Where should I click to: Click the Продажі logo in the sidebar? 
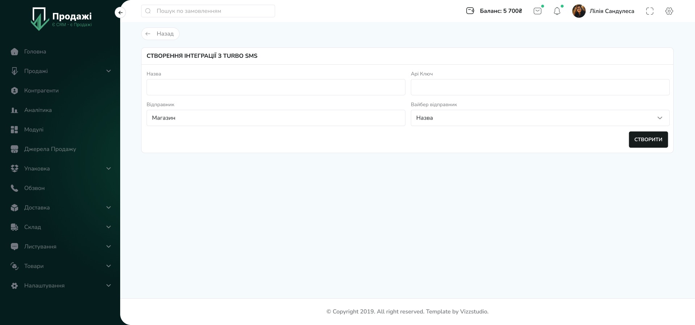61,19
